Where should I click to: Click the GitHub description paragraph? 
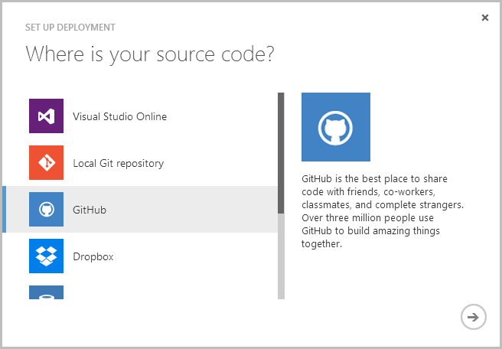[383, 211]
